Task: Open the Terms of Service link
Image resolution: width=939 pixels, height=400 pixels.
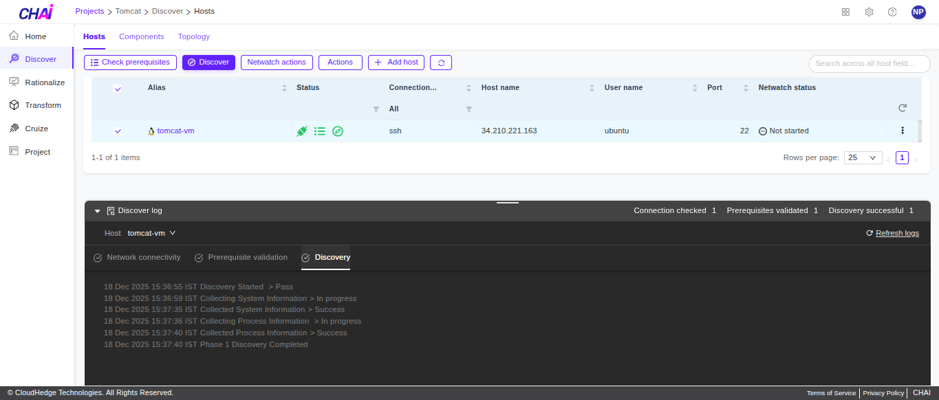Action: [x=831, y=393]
